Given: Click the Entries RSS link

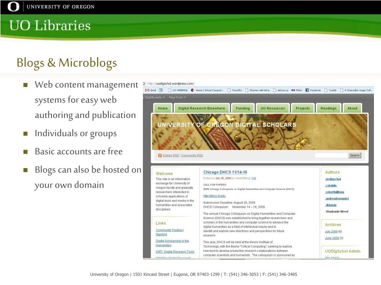Looking at the screenshot, I should (x=171, y=155).
